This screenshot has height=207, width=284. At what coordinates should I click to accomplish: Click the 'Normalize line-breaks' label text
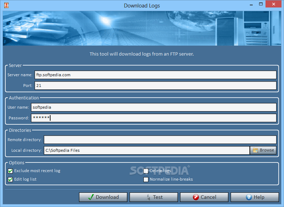pyautogui.click(x=171, y=179)
